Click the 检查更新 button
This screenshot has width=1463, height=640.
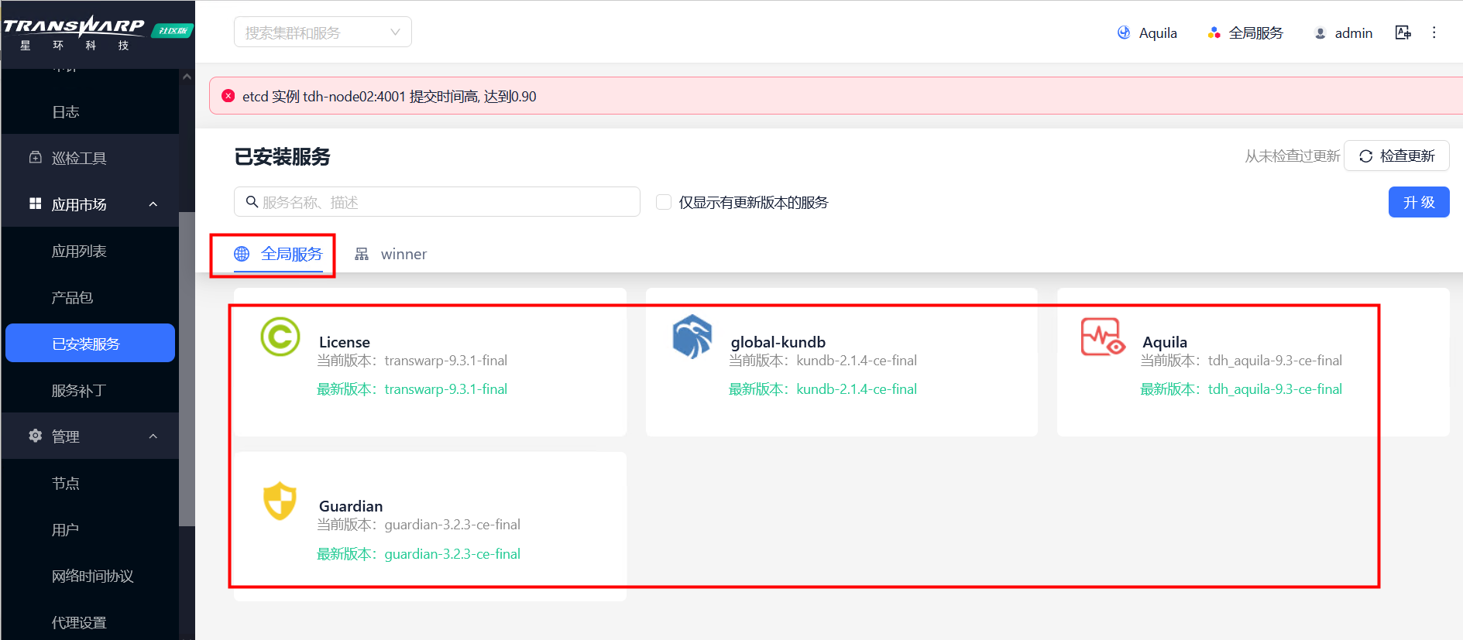point(1396,156)
